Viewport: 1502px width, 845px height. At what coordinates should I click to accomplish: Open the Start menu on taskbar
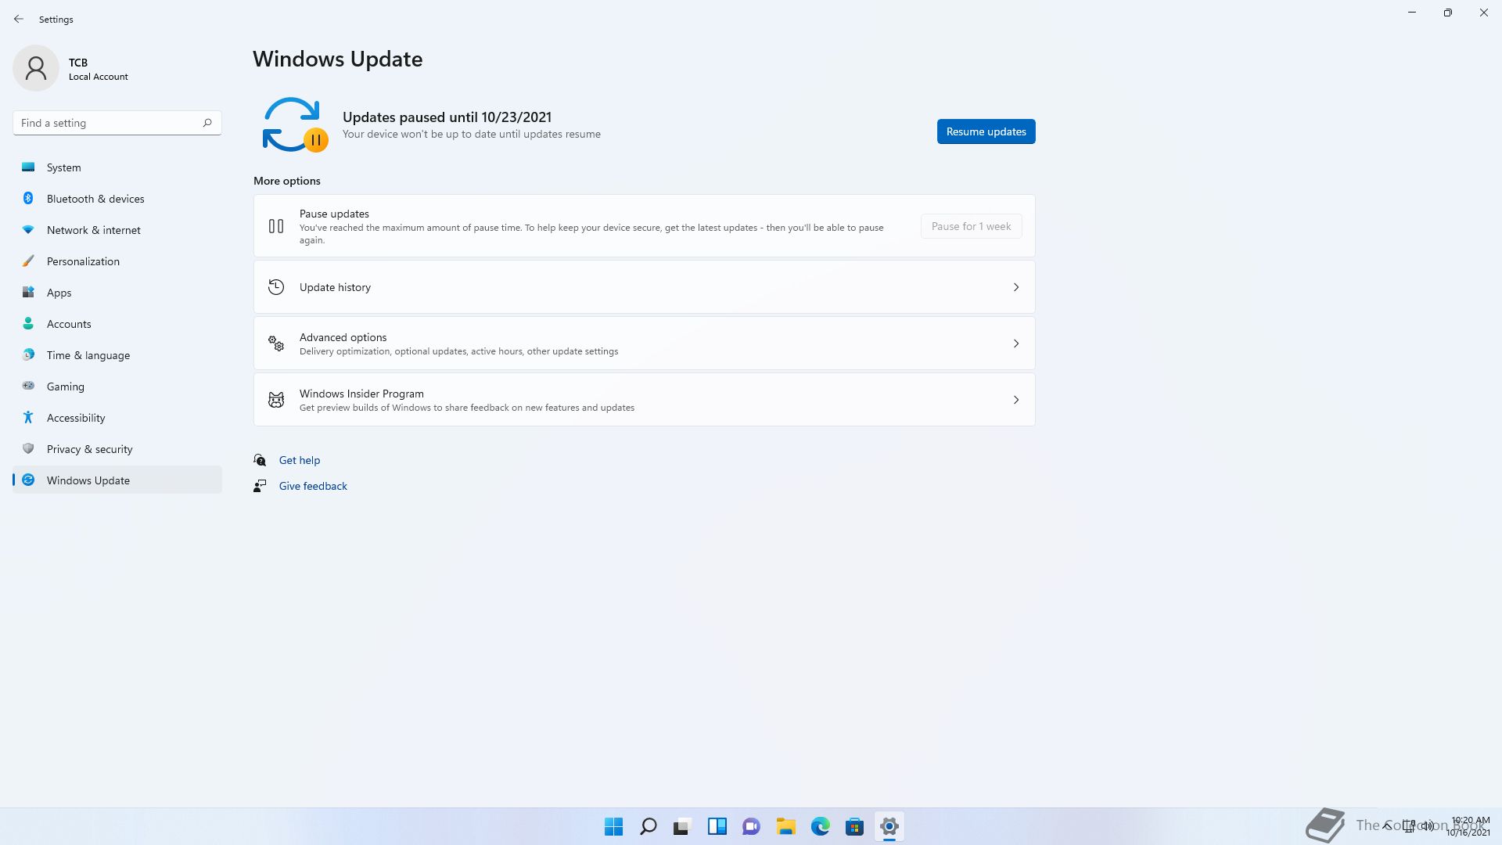click(614, 826)
